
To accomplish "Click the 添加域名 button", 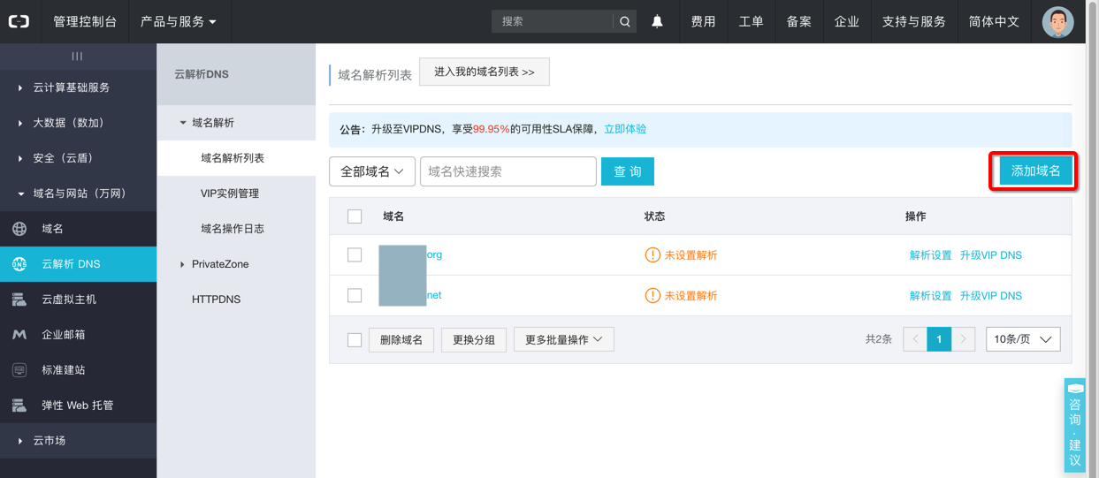I will click(1035, 171).
